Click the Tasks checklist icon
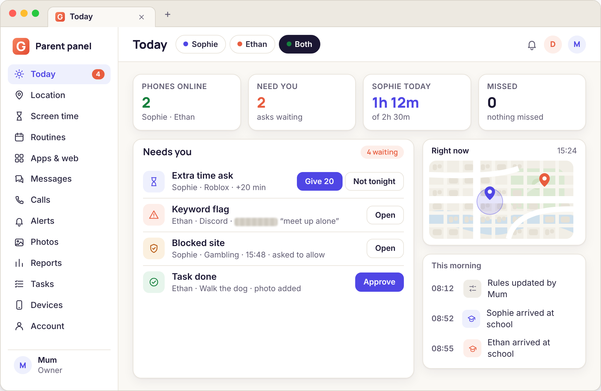Viewport: 601px width, 391px height. click(x=19, y=284)
